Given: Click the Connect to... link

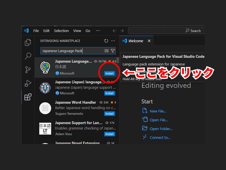Looking at the screenshot, I should pos(160,138).
